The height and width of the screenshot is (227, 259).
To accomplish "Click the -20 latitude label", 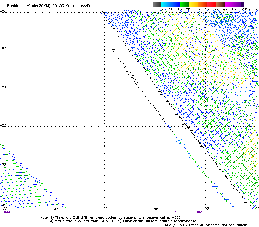I will (x=3, y=12).
